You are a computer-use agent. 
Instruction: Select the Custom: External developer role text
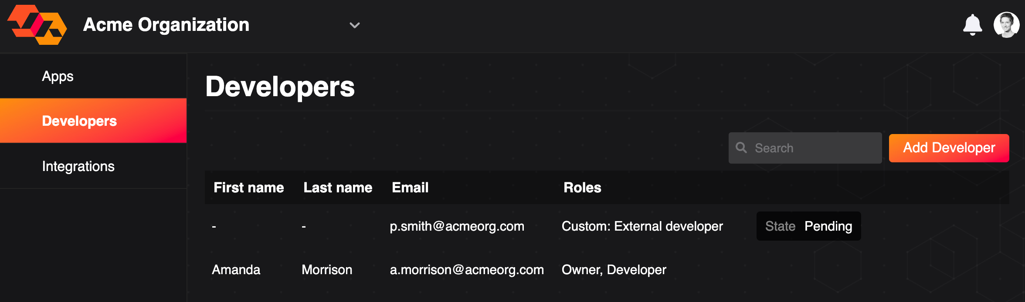coord(642,226)
